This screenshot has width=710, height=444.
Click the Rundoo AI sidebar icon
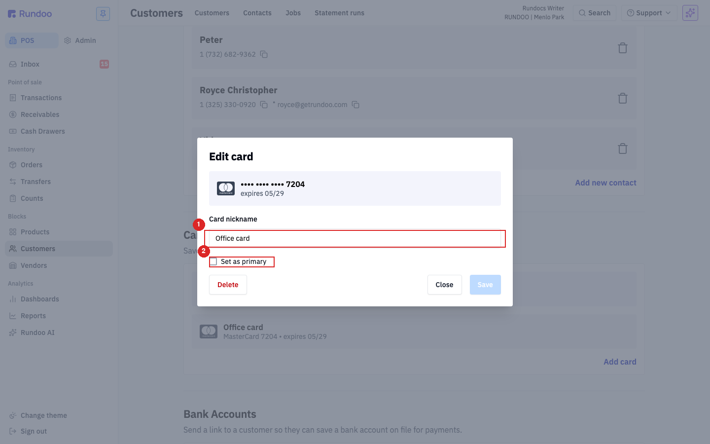(13, 333)
